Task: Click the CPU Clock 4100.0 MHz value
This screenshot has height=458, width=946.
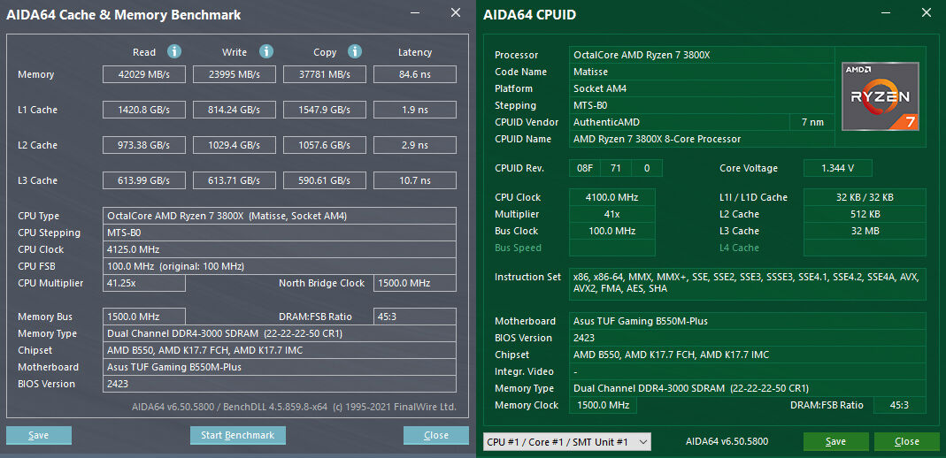Action: pyautogui.click(x=611, y=197)
